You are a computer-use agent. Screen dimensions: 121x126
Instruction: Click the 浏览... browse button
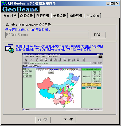point(98,35)
